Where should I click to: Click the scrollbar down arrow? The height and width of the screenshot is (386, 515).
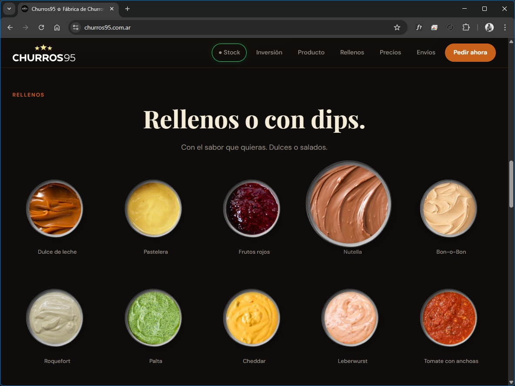(x=511, y=382)
